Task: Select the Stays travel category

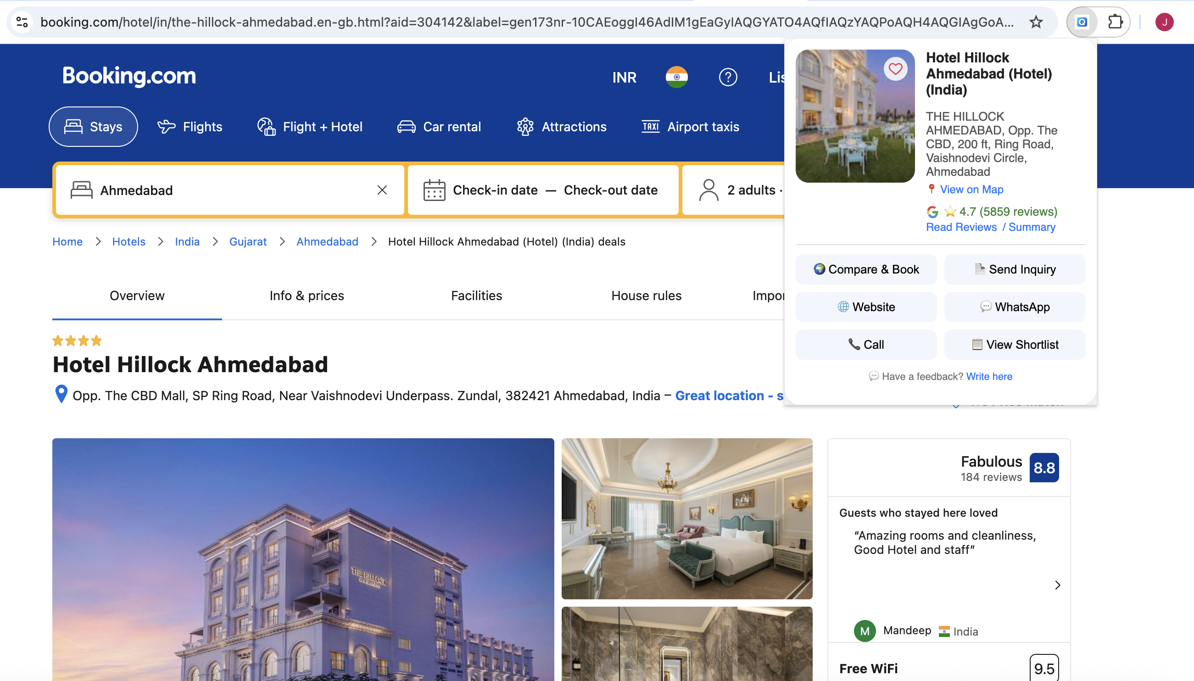Action: pyautogui.click(x=93, y=127)
